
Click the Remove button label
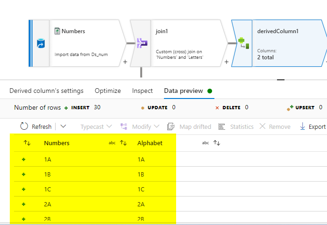click(280, 127)
